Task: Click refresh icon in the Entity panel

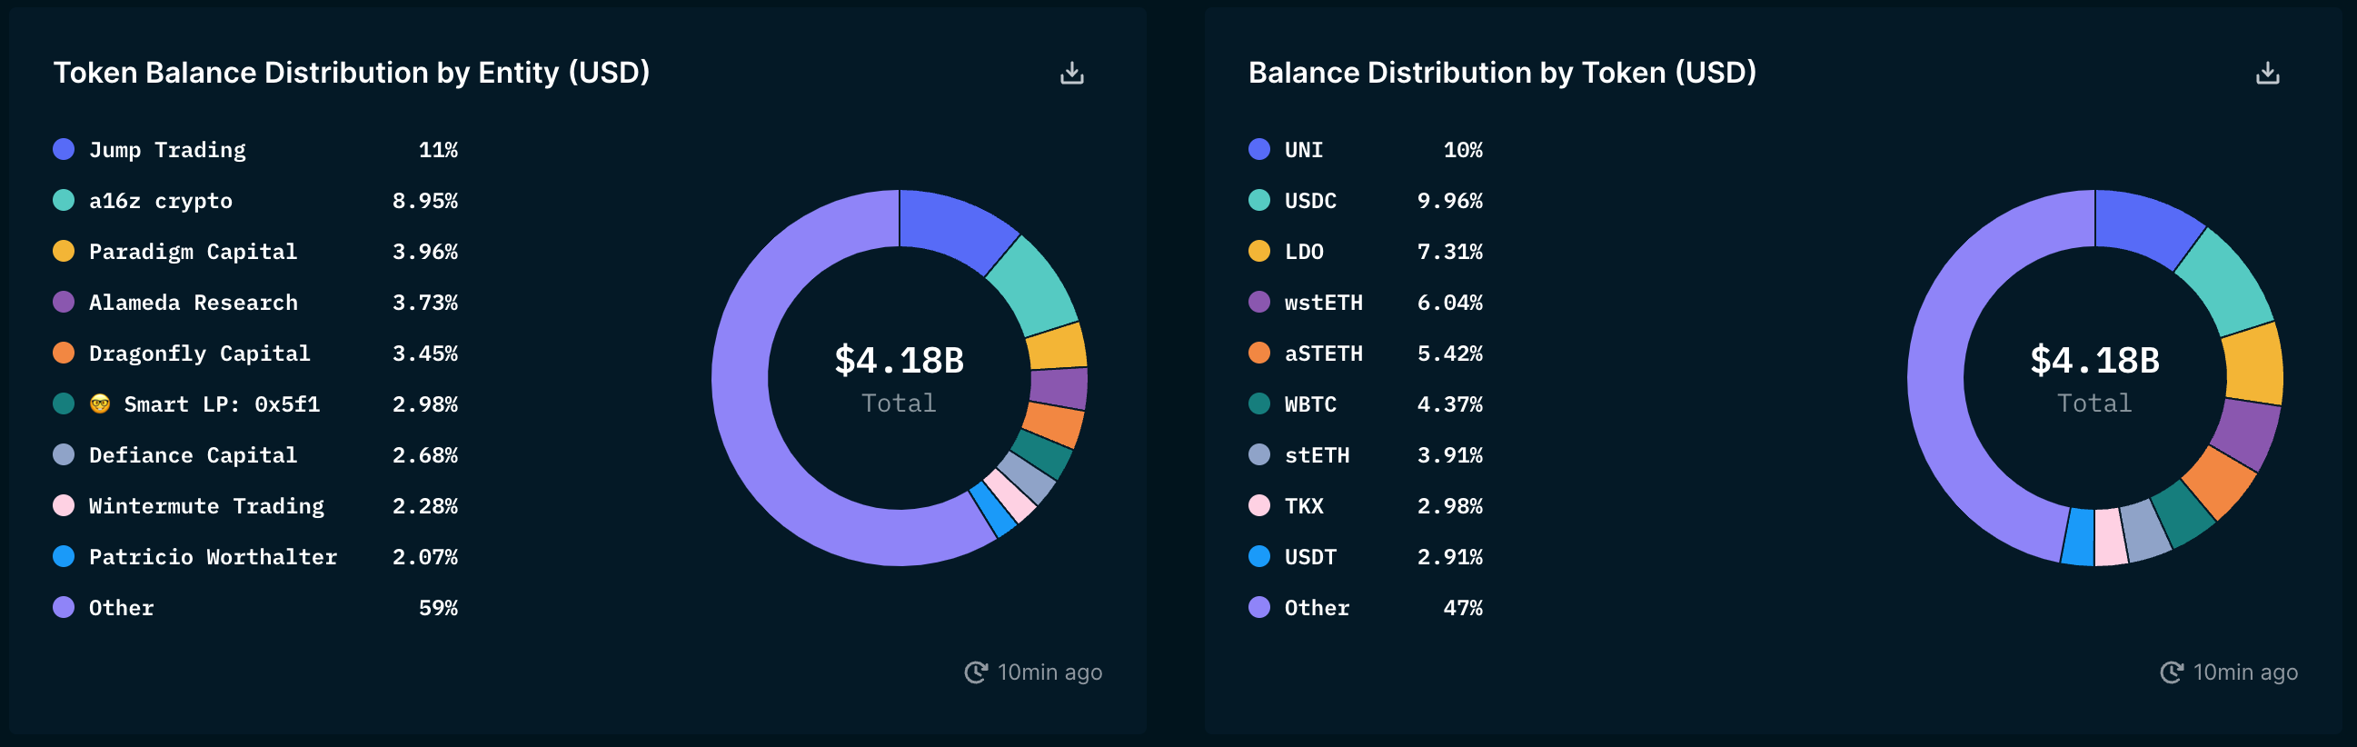Action: 975,672
